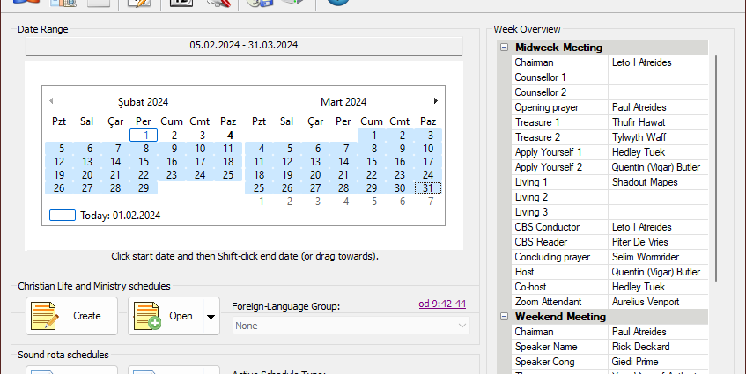Click the 05.02.2024 - 31.03.2024 date range header
Viewport: 746px width, 374px height.
coord(244,46)
